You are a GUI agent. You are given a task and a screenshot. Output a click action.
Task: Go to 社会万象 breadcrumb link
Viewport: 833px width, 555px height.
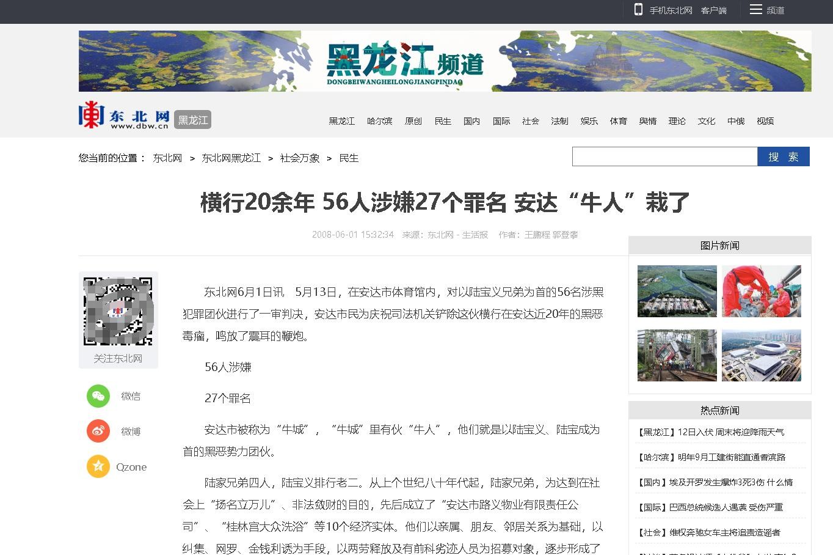point(300,158)
